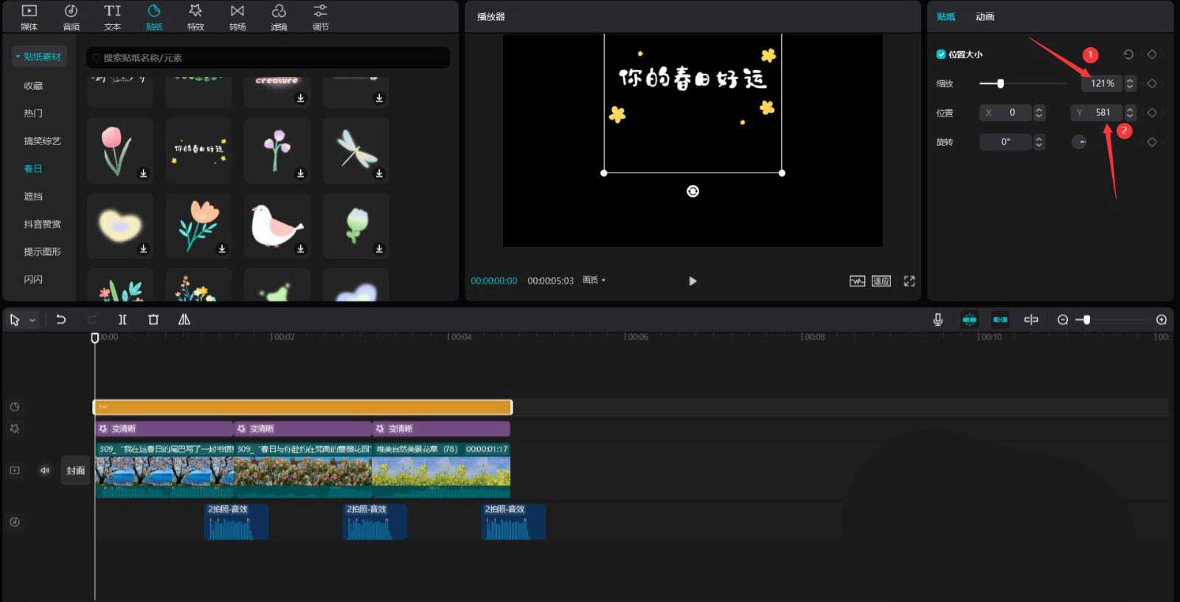The width and height of the screenshot is (1180, 602).
Task: Switch to the 动画 tab
Action: click(985, 16)
